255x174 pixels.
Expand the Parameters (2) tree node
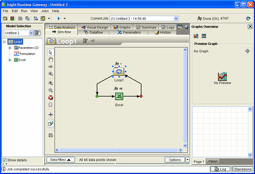click(10, 48)
